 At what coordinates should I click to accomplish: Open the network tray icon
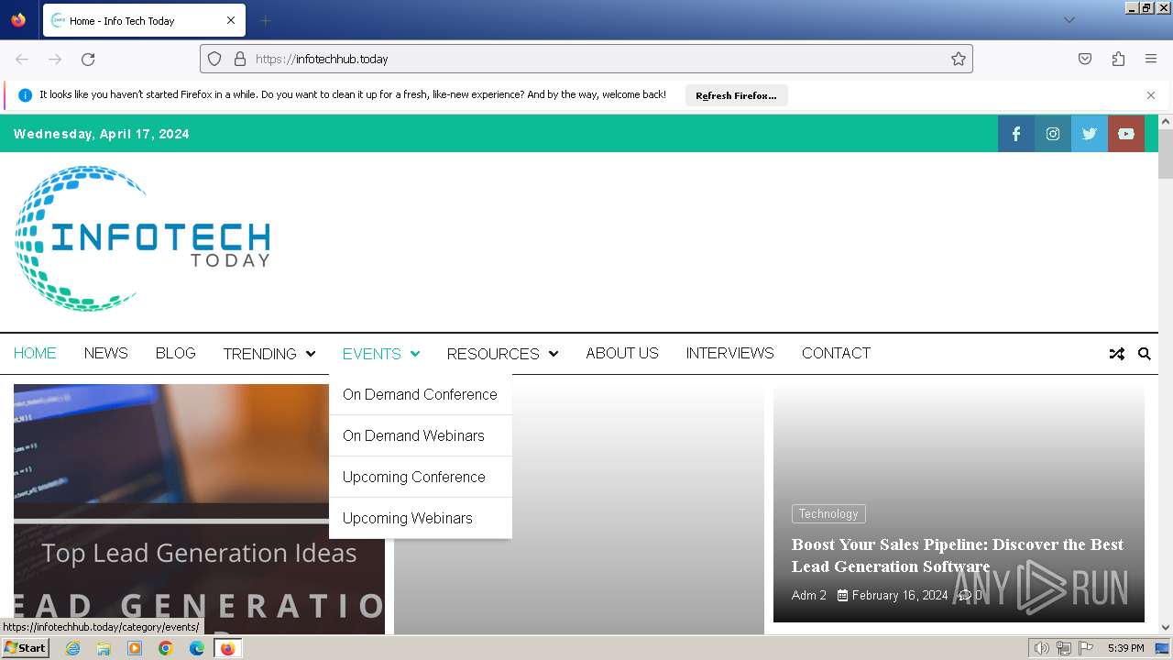[x=1064, y=648]
